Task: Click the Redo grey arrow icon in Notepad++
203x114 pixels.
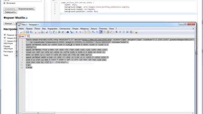Action: pos(63,32)
